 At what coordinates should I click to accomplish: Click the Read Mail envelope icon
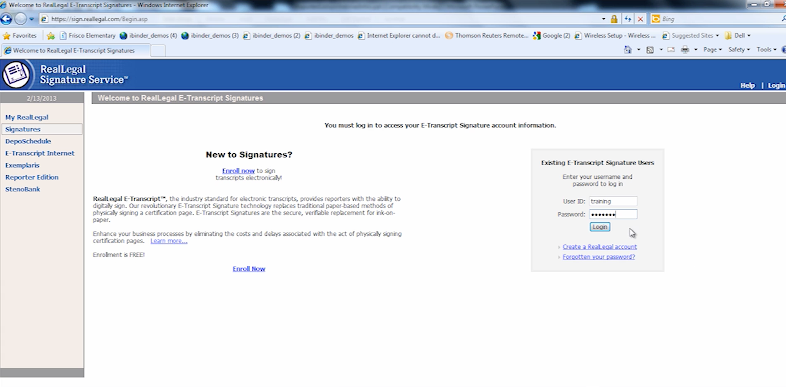point(671,50)
